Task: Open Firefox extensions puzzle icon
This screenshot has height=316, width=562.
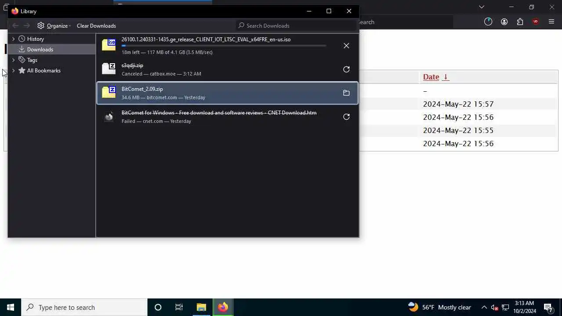Action: pos(520,22)
